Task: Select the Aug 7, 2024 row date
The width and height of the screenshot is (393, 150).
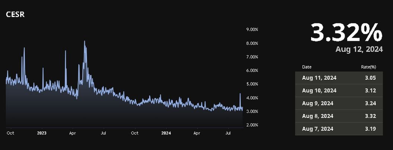Action: click(x=317, y=129)
